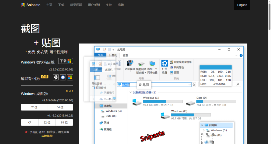Click the explorer search magnifier icon
Viewport: 271px width, 144px height.
[238, 84]
